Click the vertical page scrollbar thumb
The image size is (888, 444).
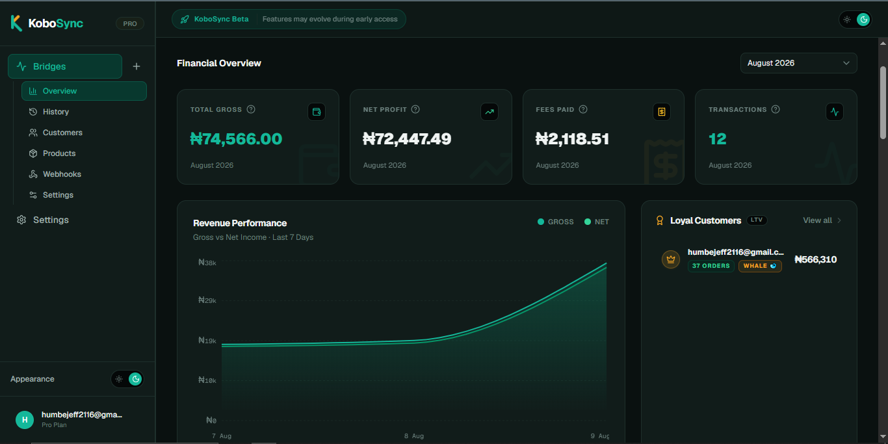click(883, 102)
